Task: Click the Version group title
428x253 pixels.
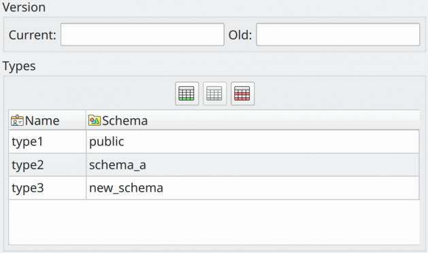Action: (24, 7)
